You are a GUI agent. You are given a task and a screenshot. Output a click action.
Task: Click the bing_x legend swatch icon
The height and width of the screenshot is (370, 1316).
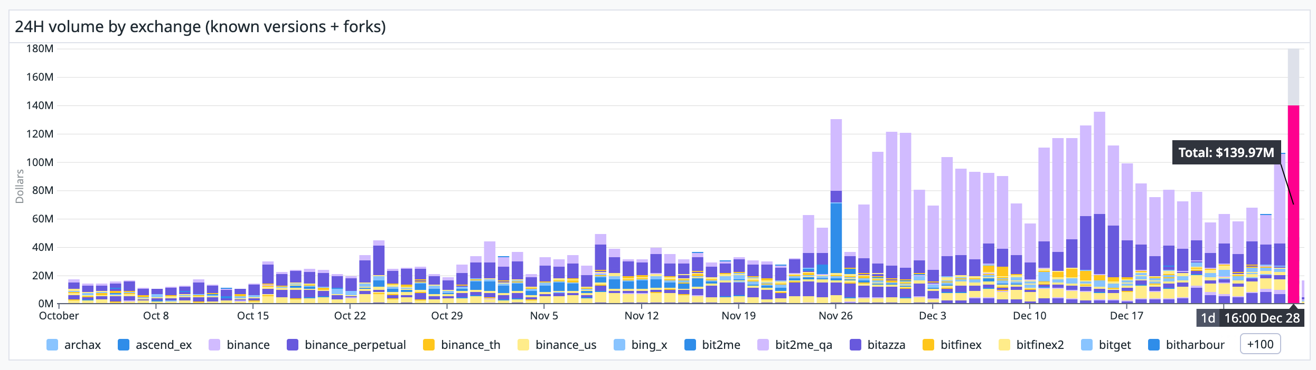click(x=619, y=345)
